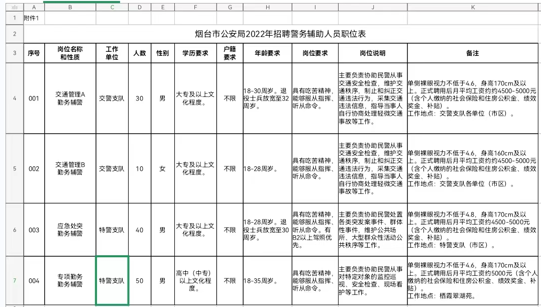Viewport: 541px width, 307px height.
Task: Click 特警支队 in row 6
Action: tap(112, 230)
